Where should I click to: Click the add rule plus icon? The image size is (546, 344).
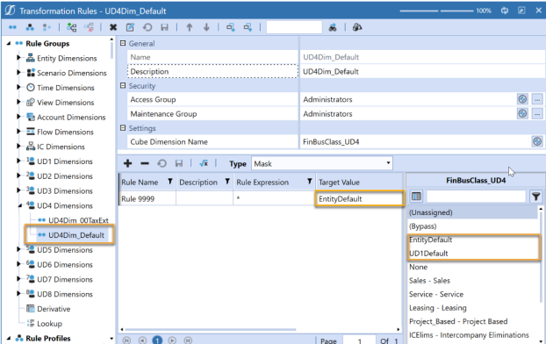(x=128, y=163)
